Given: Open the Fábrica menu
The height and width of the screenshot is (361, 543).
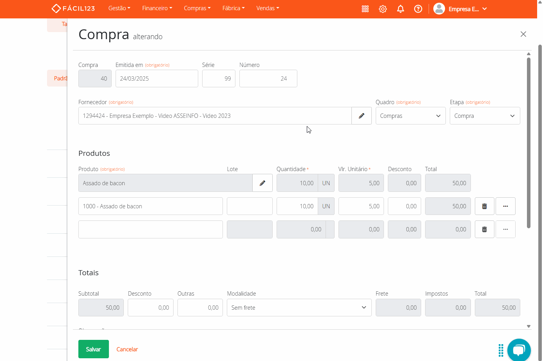Looking at the screenshot, I should pyautogui.click(x=233, y=8).
